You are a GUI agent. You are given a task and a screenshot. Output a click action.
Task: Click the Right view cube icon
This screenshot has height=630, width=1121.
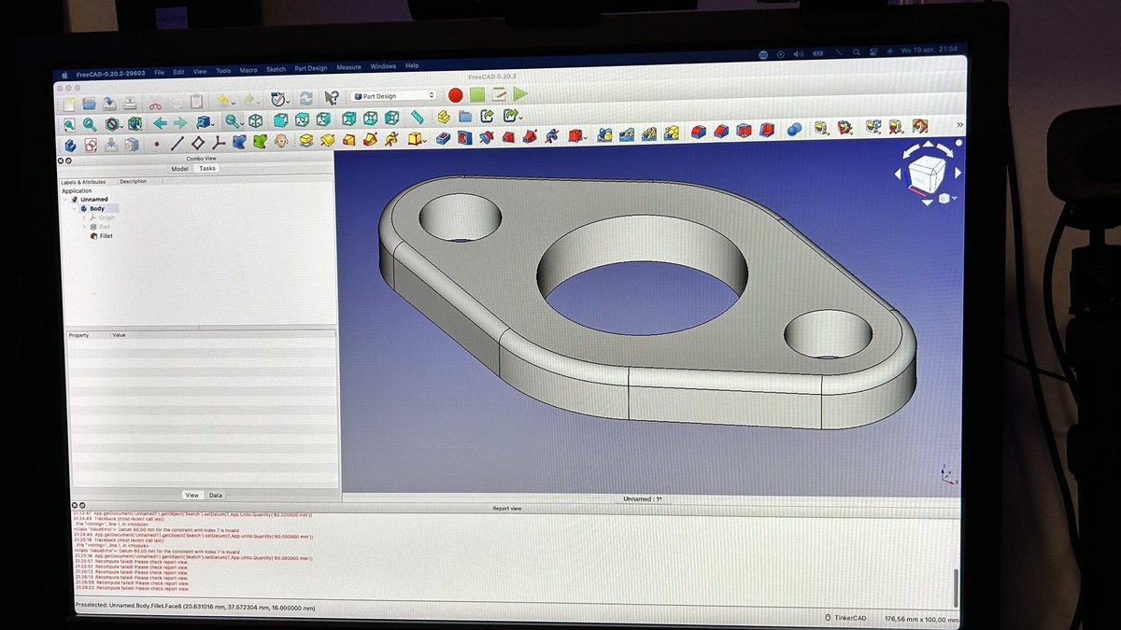323,119
